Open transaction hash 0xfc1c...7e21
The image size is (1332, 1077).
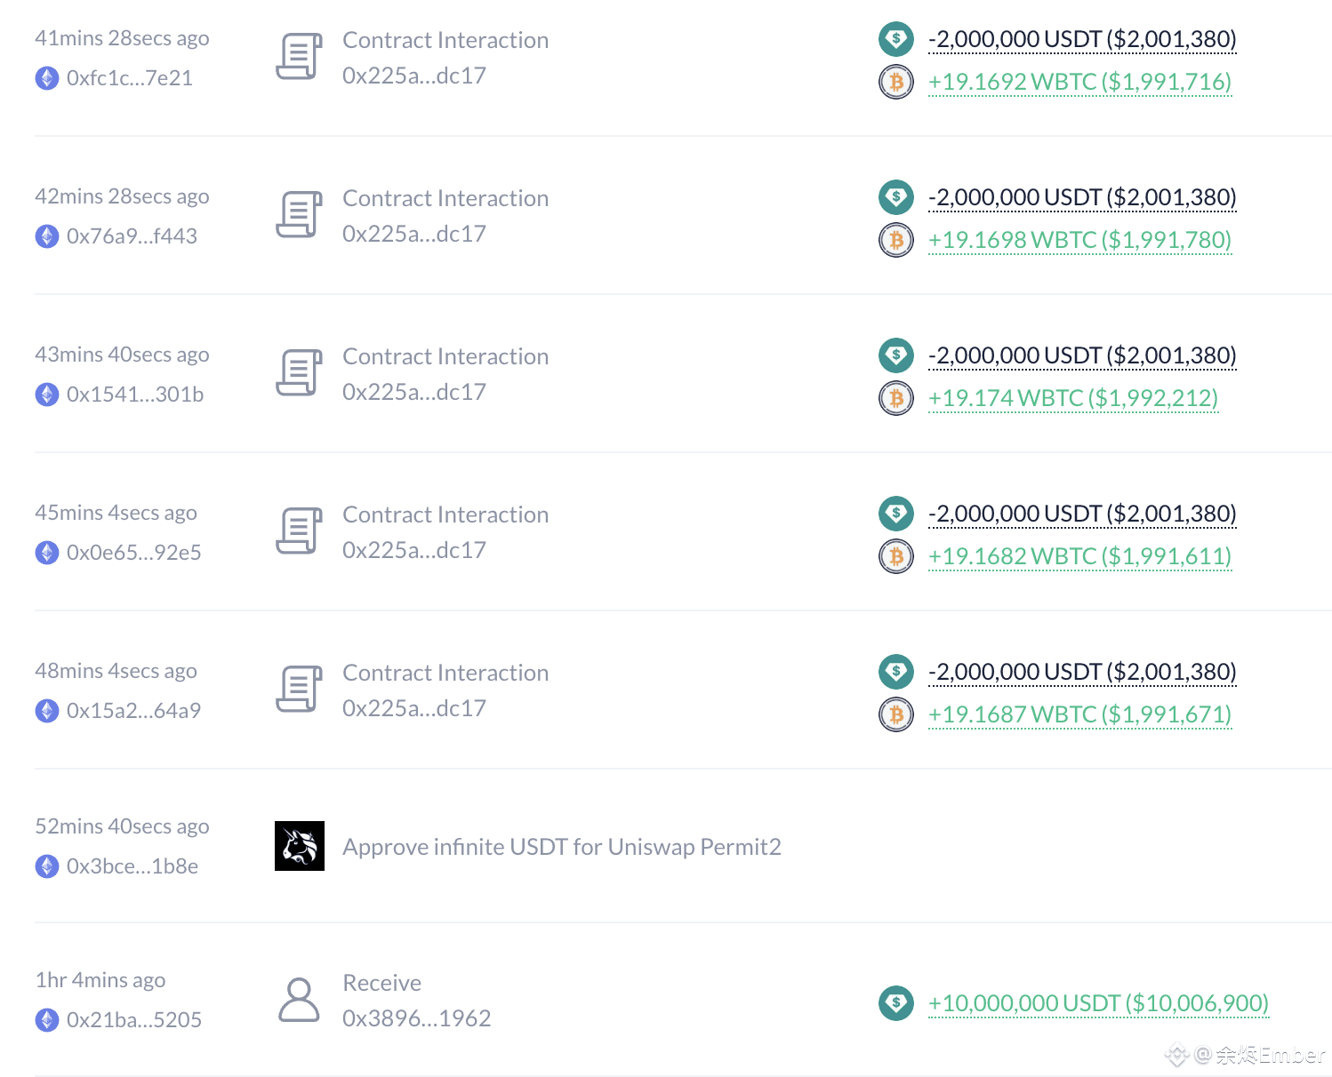point(130,78)
